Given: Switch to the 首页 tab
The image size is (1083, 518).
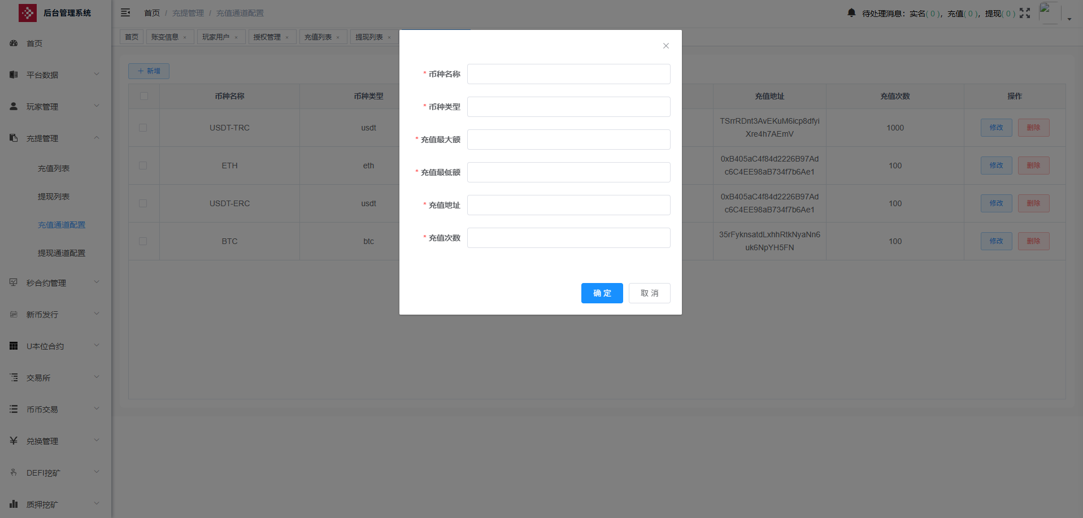Looking at the screenshot, I should click(132, 37).
